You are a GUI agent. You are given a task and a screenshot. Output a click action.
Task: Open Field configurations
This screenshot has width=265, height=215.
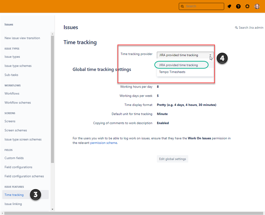[x=18, y=167]
